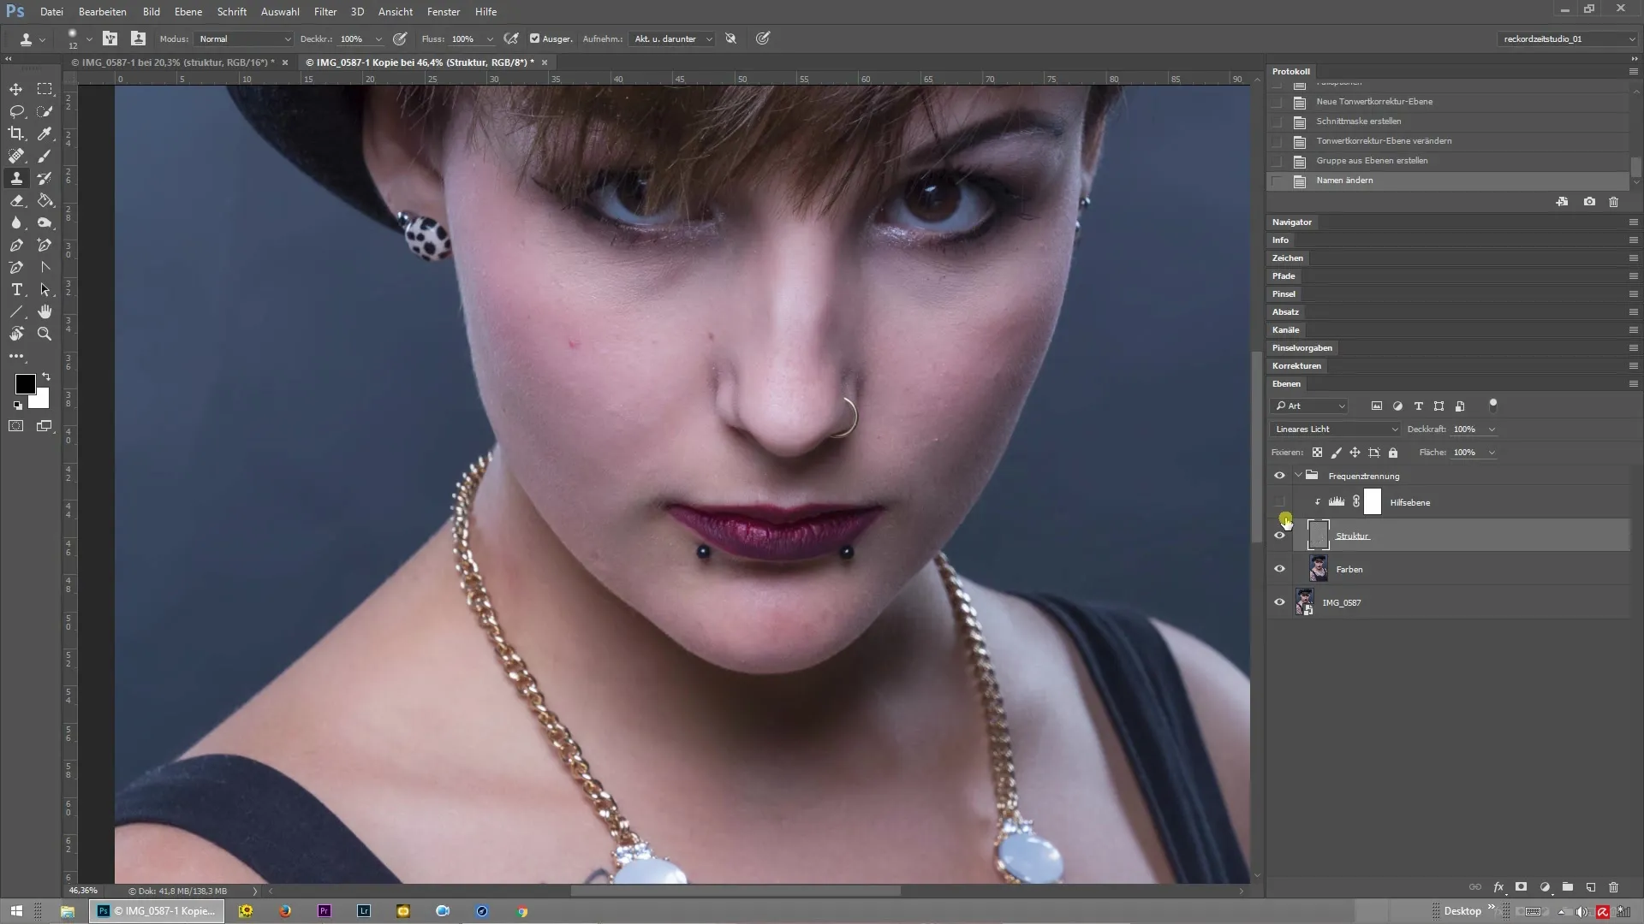The width and height of the screenshot is (1644, 924).
Task: Create new adjustment layer icon
Action: 1545,887
